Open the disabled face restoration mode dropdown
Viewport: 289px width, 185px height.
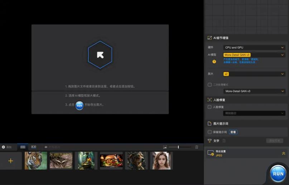coord(254,113)
